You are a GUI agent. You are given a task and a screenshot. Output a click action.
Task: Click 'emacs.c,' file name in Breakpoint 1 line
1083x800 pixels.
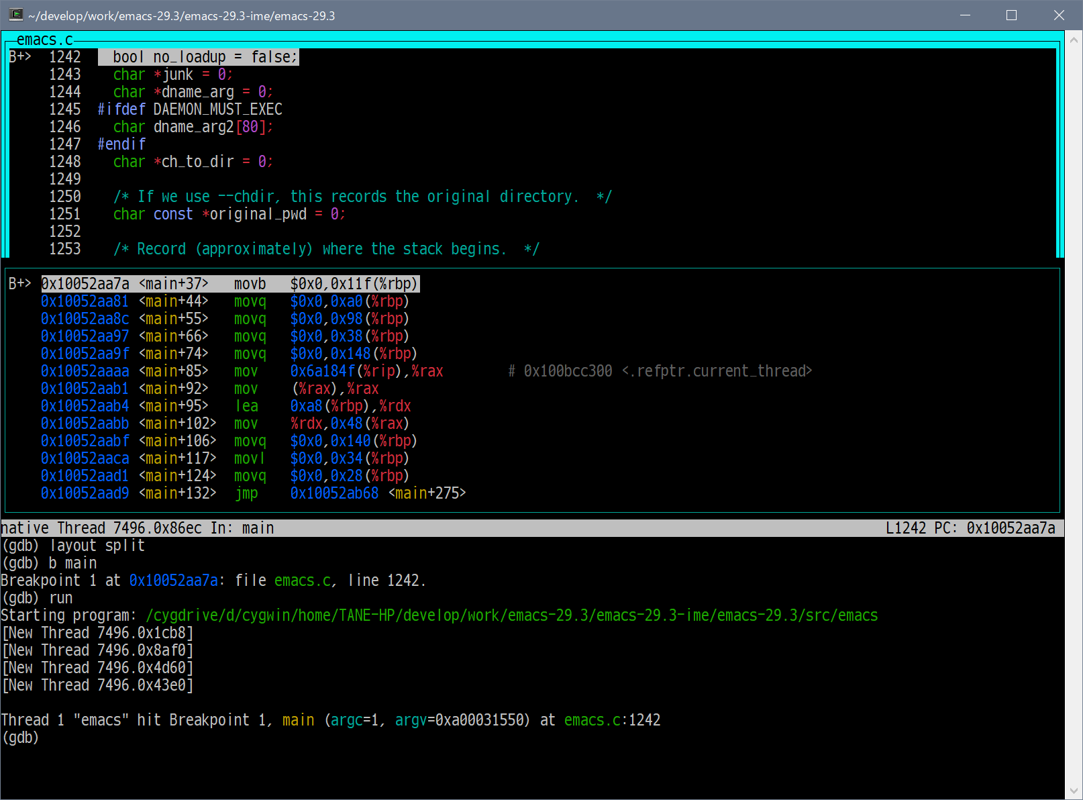pos(306,581)
